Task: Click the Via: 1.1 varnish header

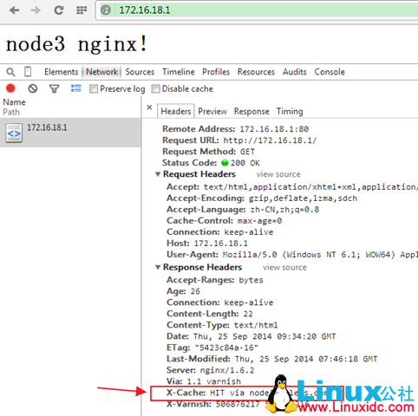Action: pyautogui.click(x=204, y=381)
